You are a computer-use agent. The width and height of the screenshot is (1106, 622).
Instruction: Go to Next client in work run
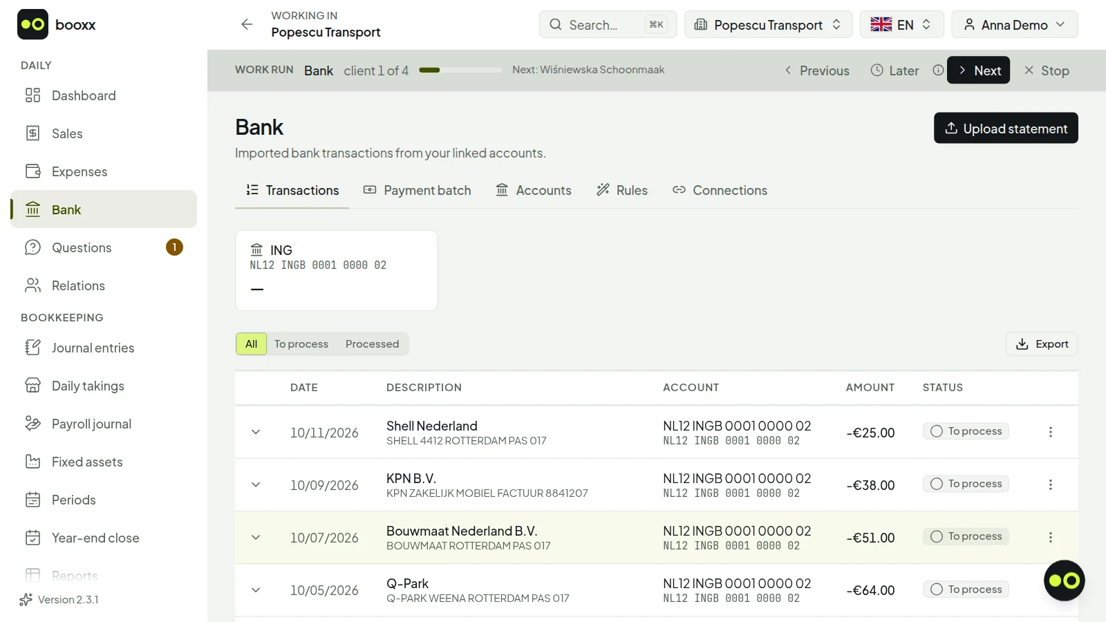pos(978,70)
